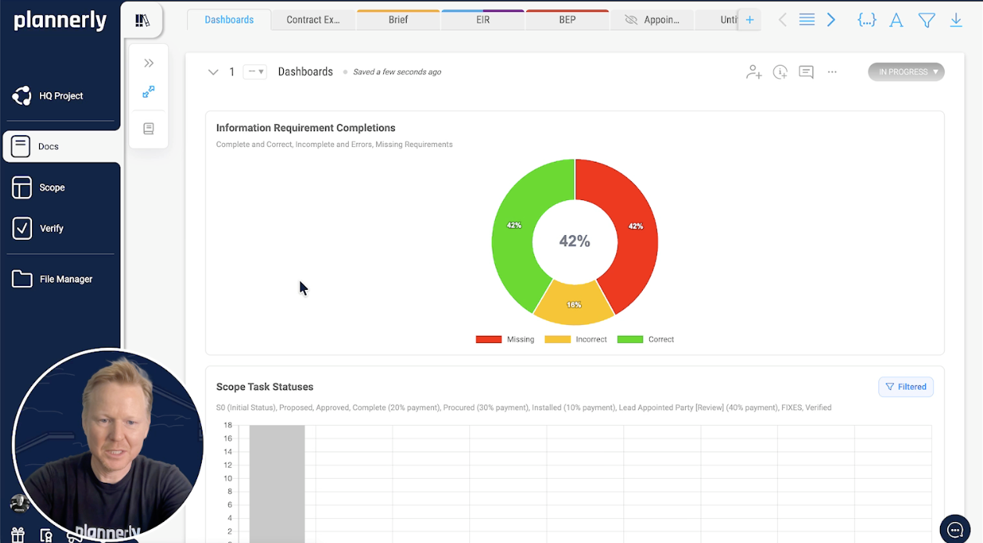Click the blue expand arrows icon

point(149,92)
